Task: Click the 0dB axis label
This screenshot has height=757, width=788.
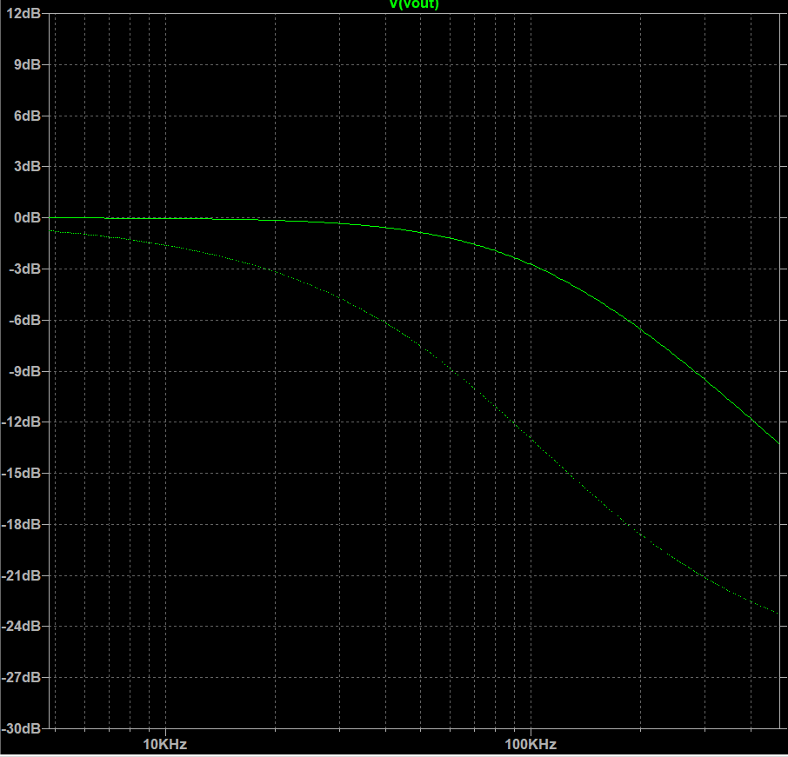Action: (27, 217)
